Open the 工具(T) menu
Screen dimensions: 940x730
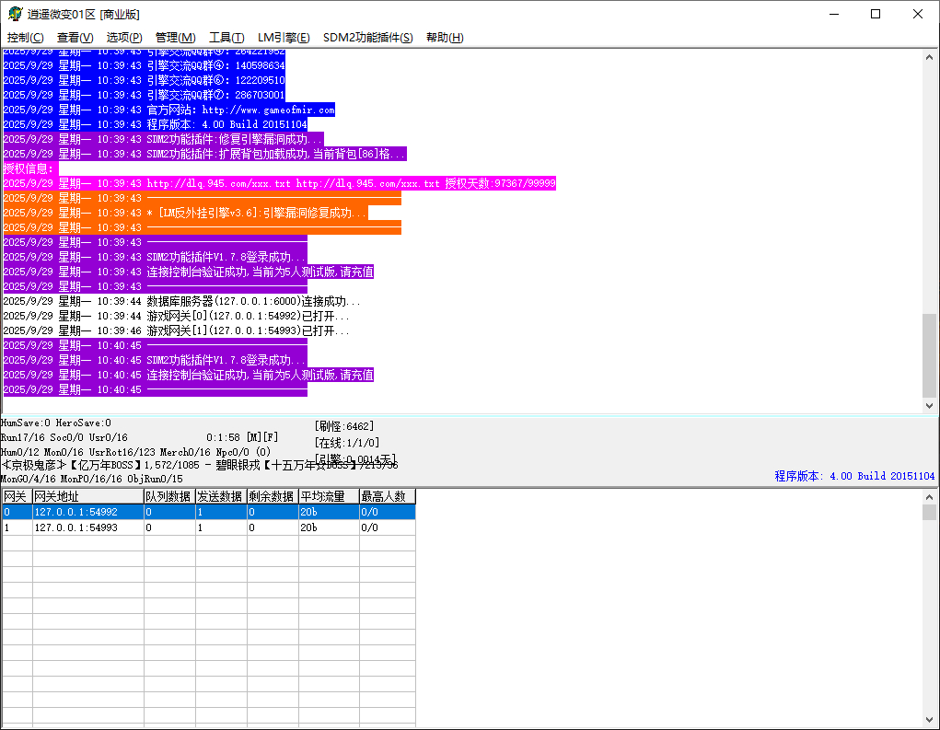pyautogui.click(x=226, y=38)
